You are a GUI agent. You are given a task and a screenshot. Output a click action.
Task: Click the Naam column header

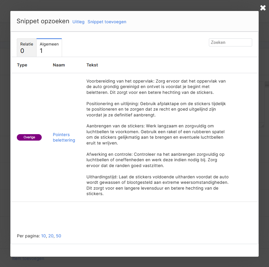tap(59, 65)
